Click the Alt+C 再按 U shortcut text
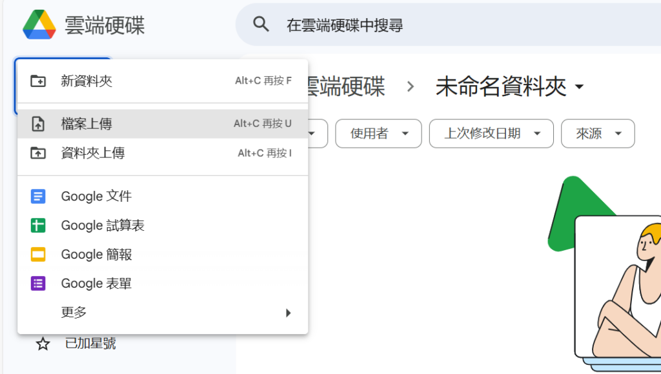661x374 pixels. tap(263, 124)
